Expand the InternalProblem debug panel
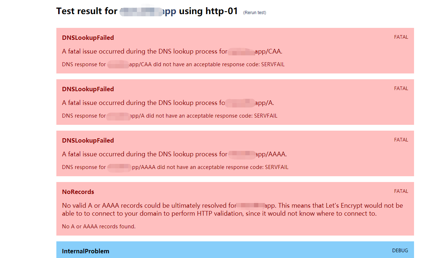448x258 pixels. click(x=86, y=251)
